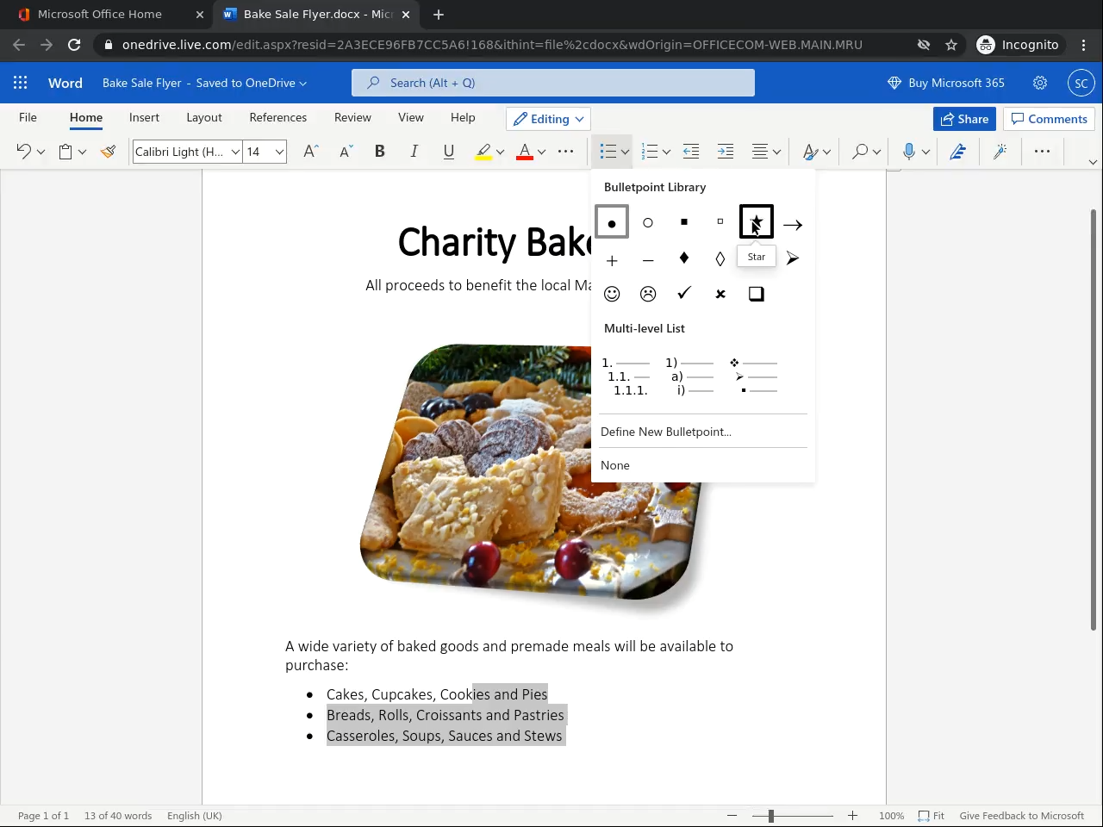Open the References tab
This screenshot has width=1103, height=827.
coord(277,117)
